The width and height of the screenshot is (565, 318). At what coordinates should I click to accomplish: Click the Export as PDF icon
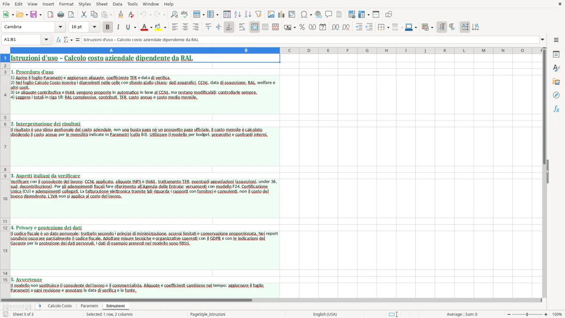tap(50, 15)
